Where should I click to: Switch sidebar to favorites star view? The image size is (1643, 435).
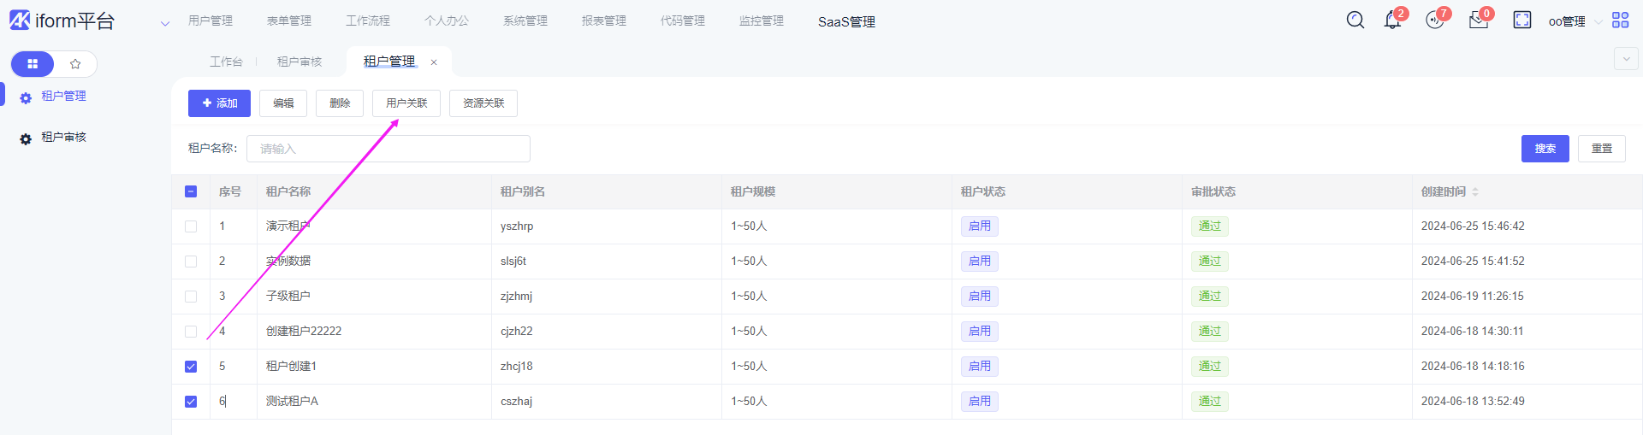(75, 64)
